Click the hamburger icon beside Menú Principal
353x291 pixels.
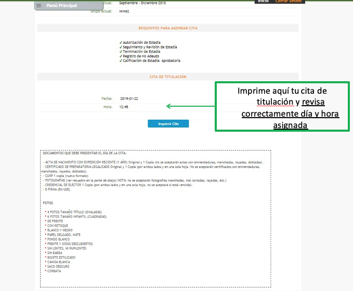39,5
